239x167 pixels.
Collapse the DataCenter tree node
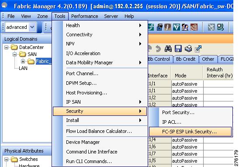click(x=6, y=47)
